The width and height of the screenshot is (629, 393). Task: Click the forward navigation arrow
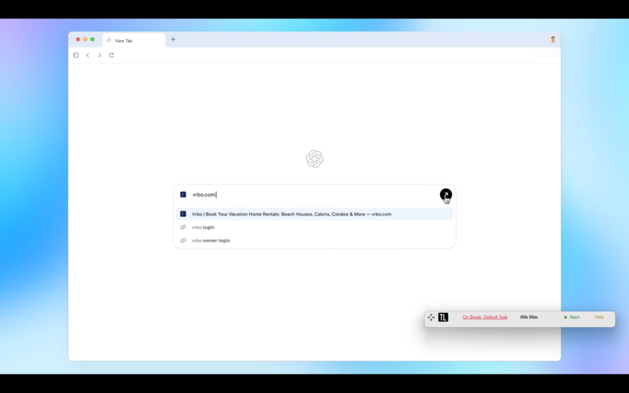pos(100,55)
